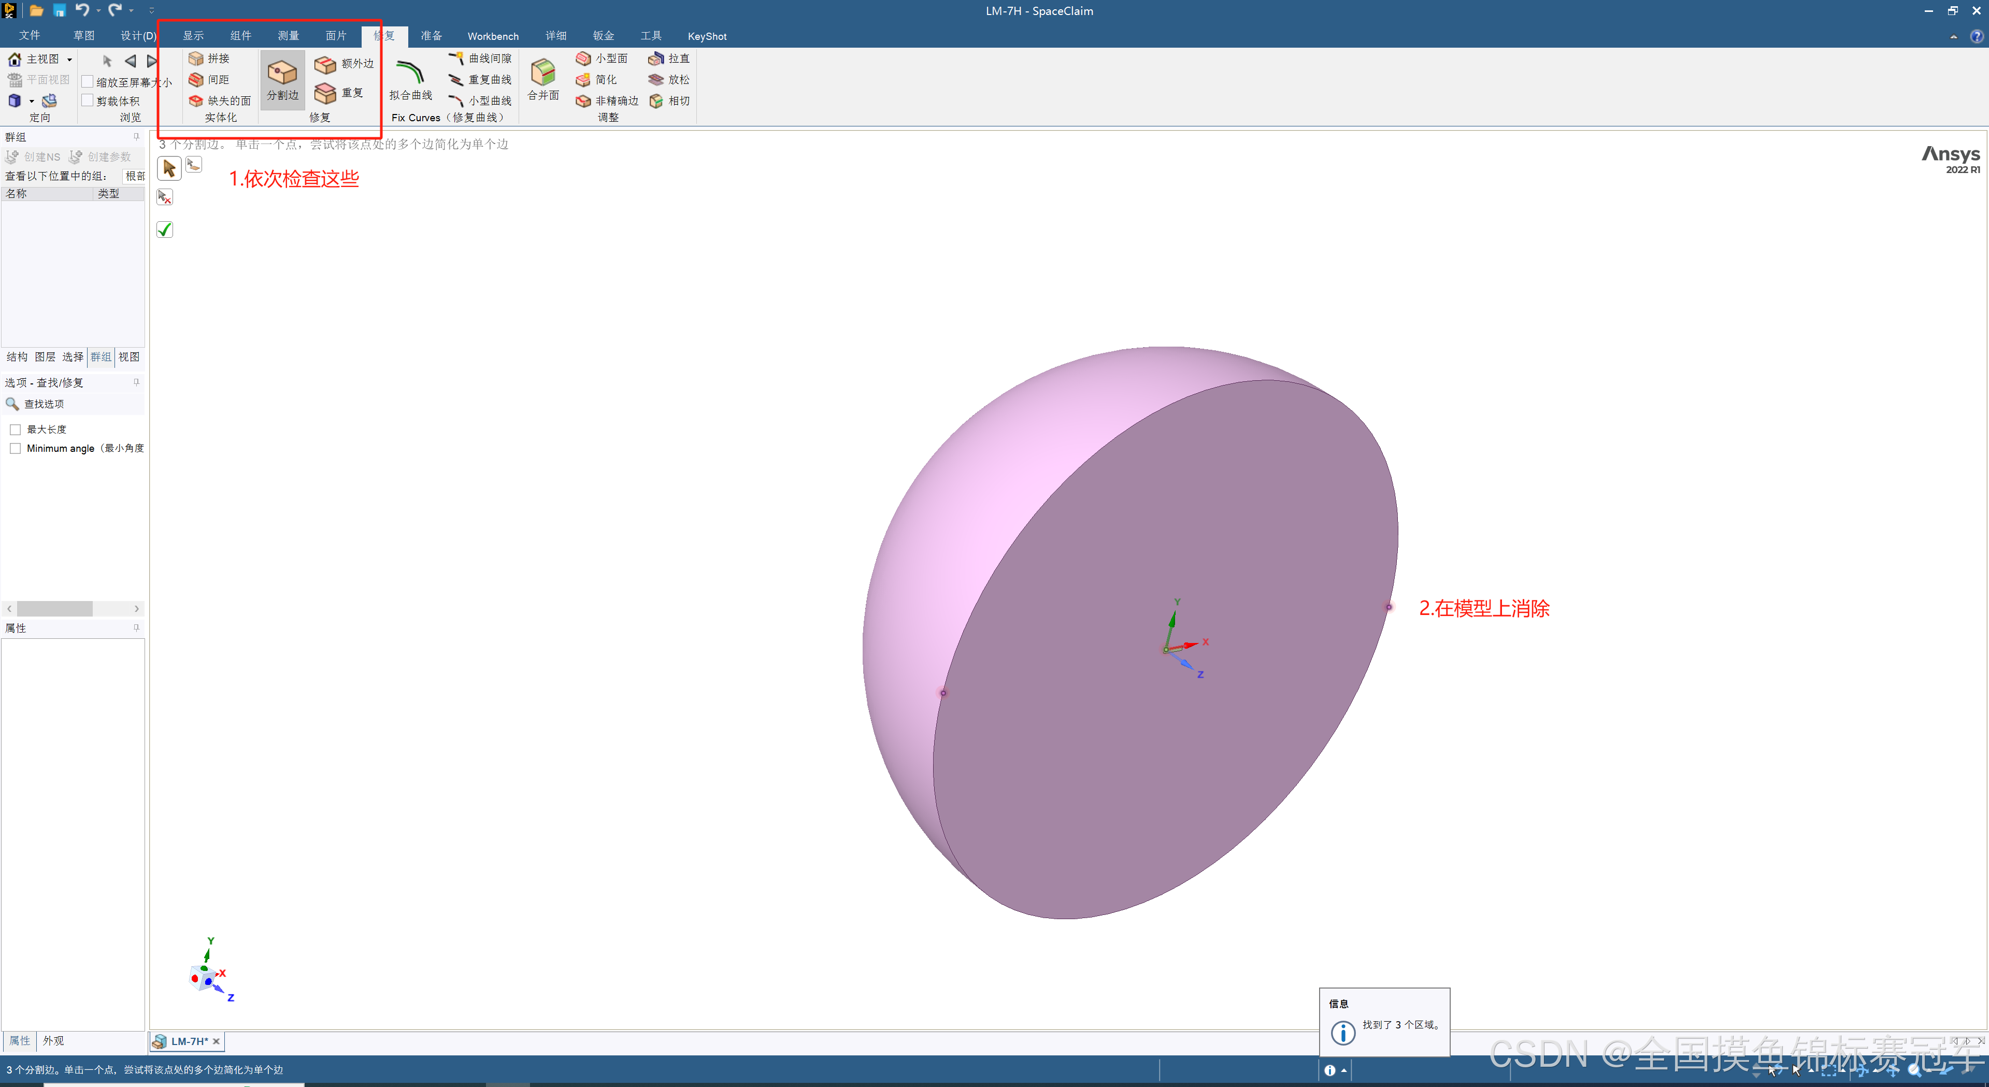Toggle the Minimum angle checkbox

click(x=16, y=449)
